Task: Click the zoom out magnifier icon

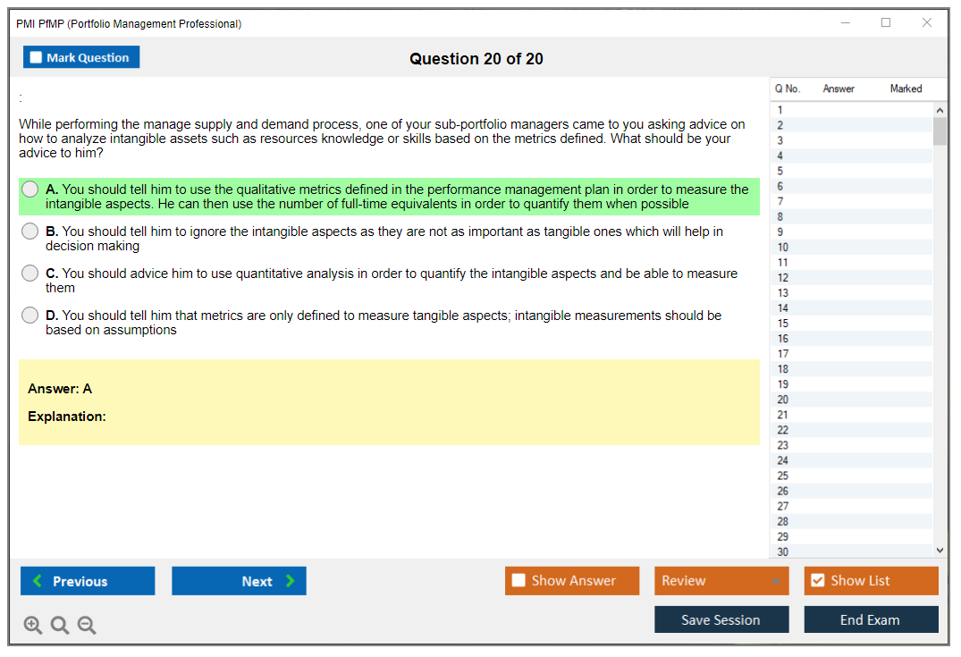Action: [x=87, y=625]
